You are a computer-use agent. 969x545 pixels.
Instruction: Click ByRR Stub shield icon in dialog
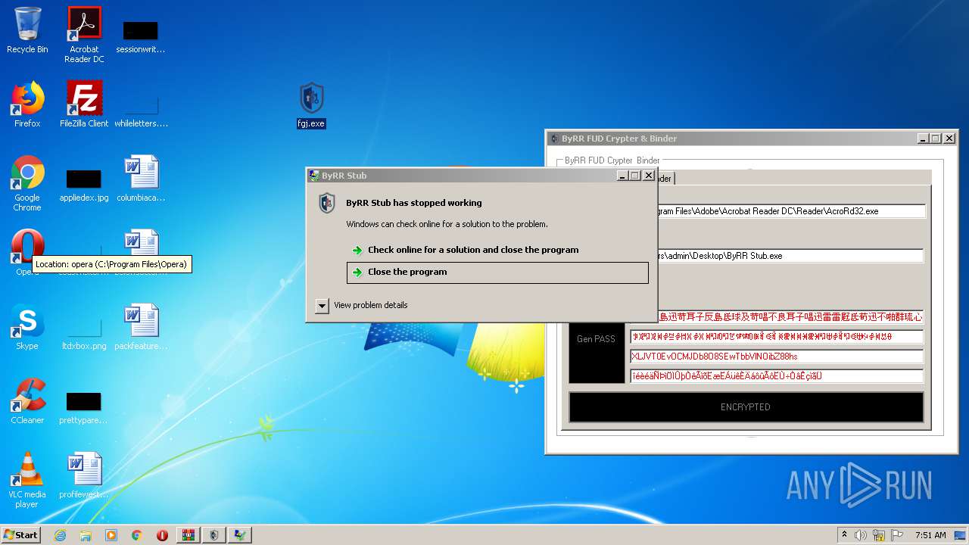pyautogui.click(x=326, y=203)
